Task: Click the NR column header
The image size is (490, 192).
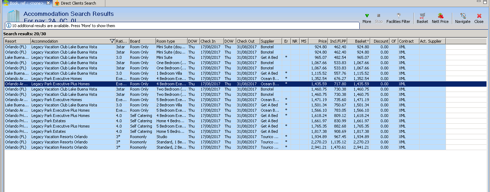Action: 295,41
